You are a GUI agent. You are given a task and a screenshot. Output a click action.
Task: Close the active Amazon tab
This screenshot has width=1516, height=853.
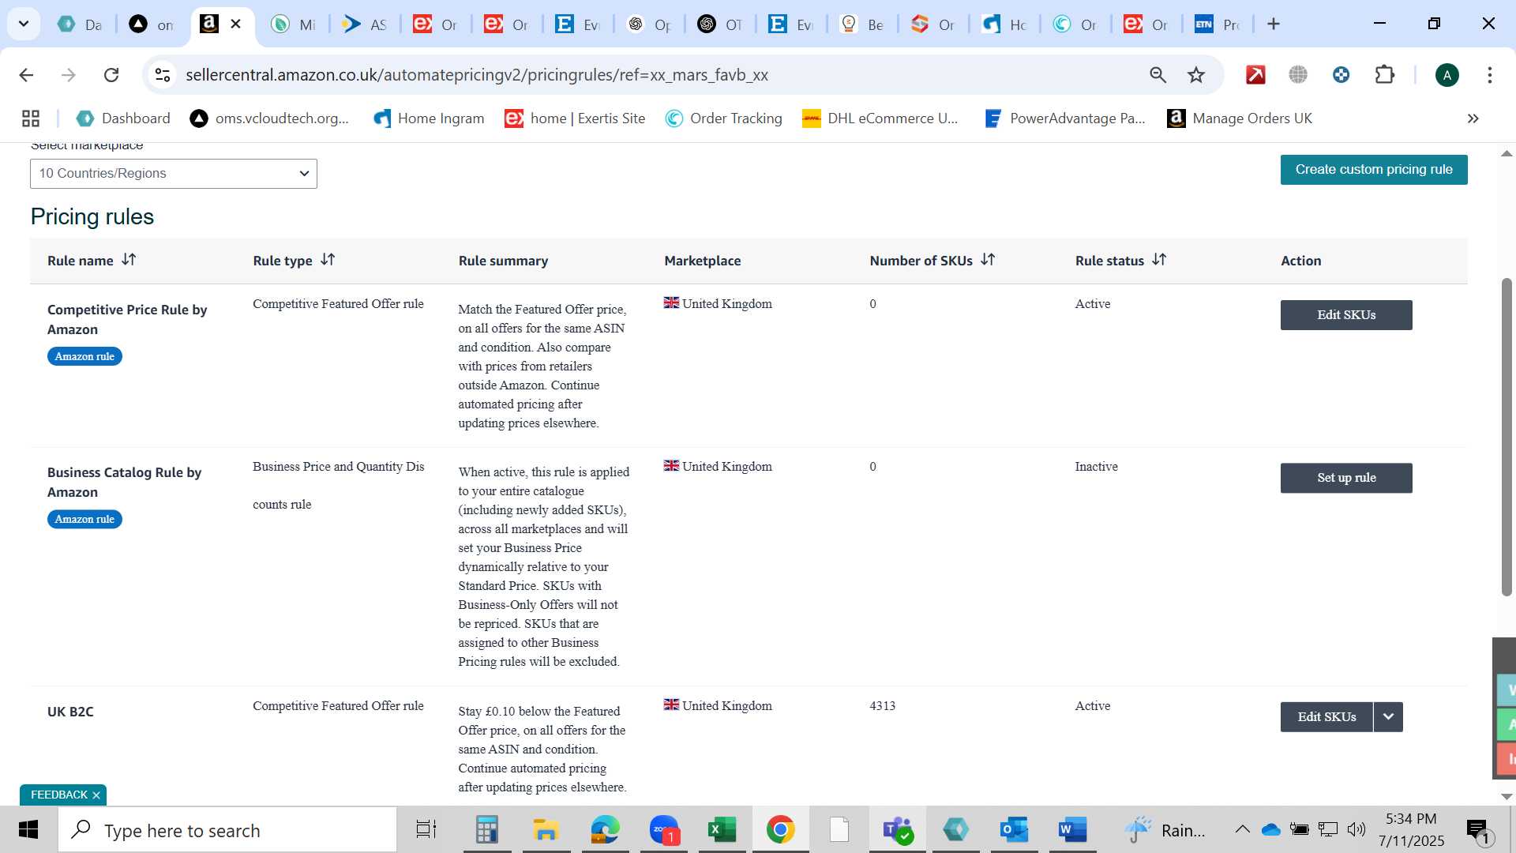coord(235,24)
